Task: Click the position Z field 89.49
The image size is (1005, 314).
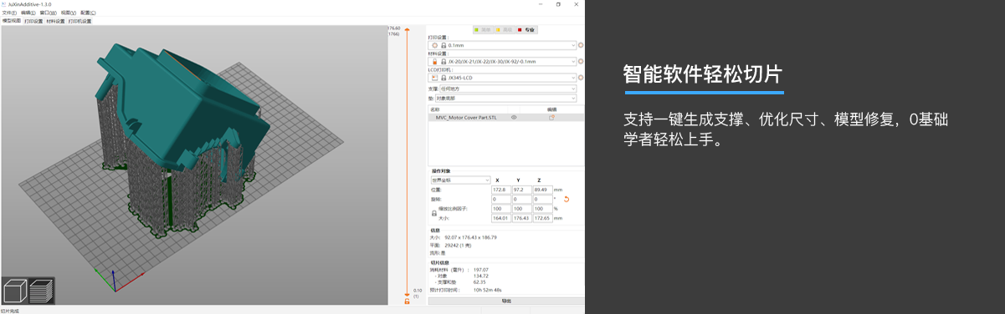Action: 542,190
